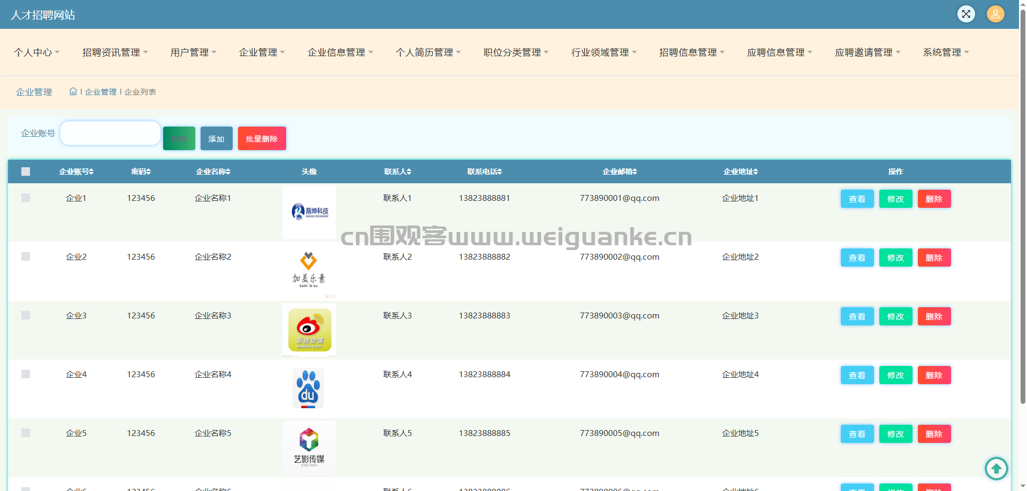Click phone 13823888884 cell
Image resolution: width=1027 pixels, height=491 pixels.
[x=485, y=374]
